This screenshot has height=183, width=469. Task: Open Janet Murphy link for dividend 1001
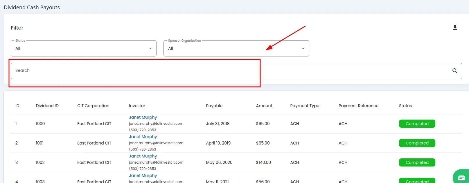[143, 137]
